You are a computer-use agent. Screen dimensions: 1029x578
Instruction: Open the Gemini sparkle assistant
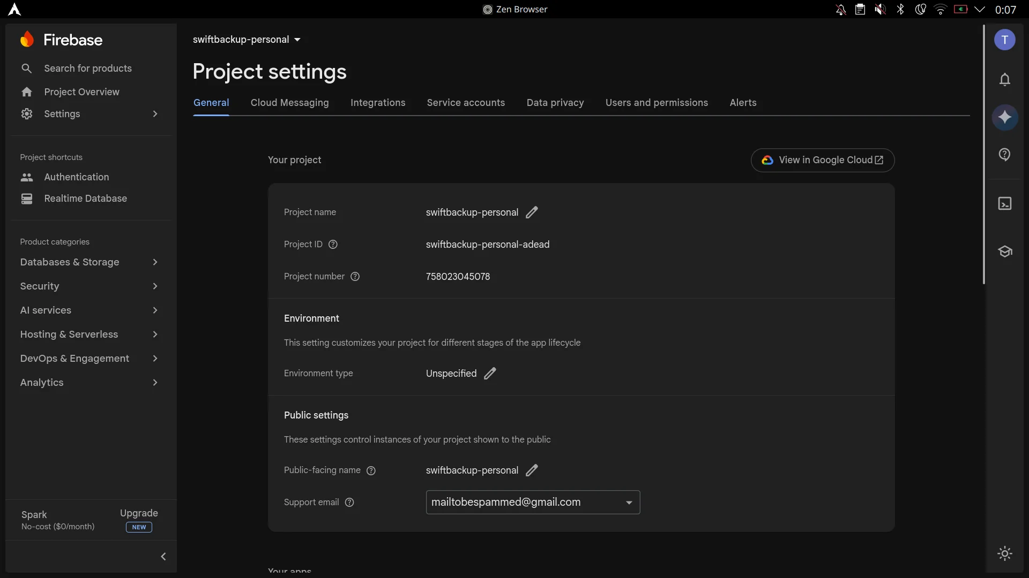(x=1005, y=117)
